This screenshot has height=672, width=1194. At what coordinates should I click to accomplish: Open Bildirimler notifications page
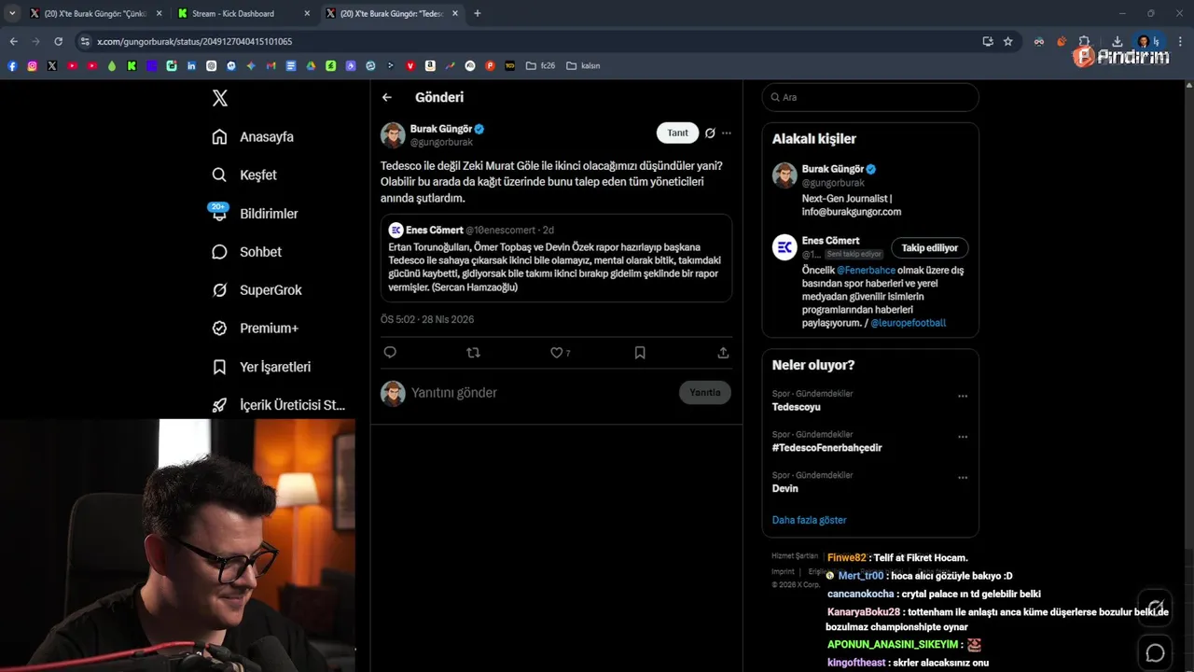coord(255,214)
